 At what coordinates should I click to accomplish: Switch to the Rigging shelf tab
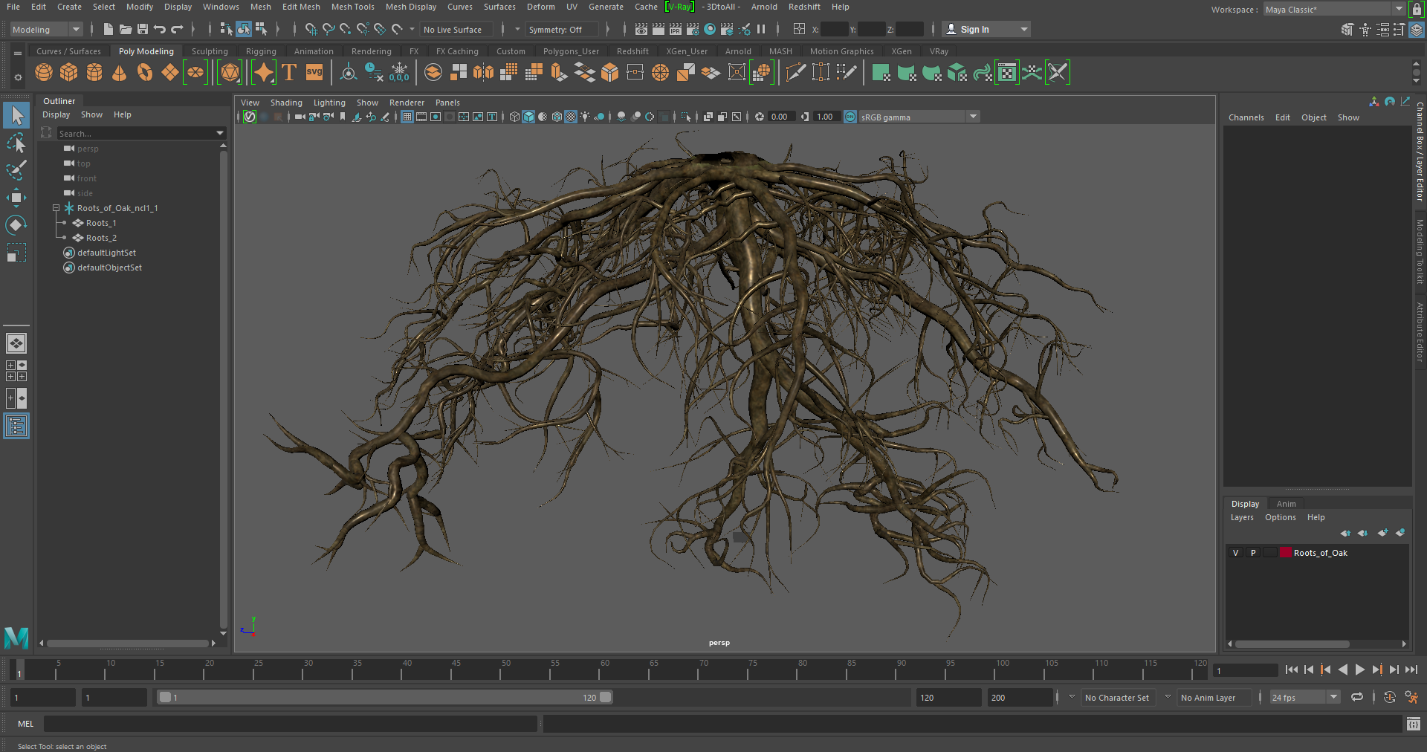coord(261,51)
